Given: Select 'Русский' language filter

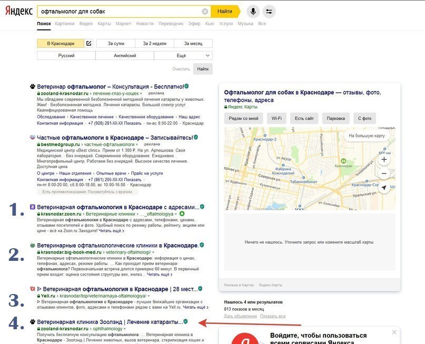Looking at the screenshot, I should [x=66, y=55].
